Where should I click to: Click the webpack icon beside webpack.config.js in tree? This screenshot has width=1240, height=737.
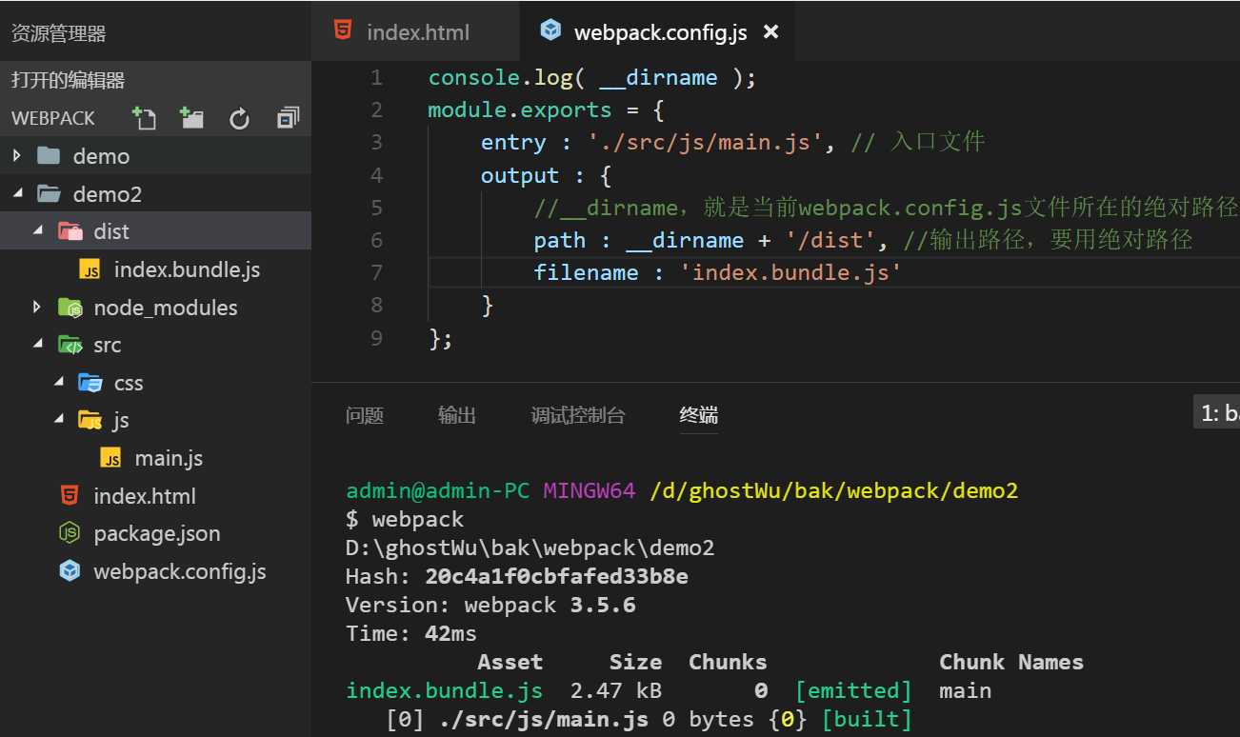pyautogui.click(x=70, y=571)
